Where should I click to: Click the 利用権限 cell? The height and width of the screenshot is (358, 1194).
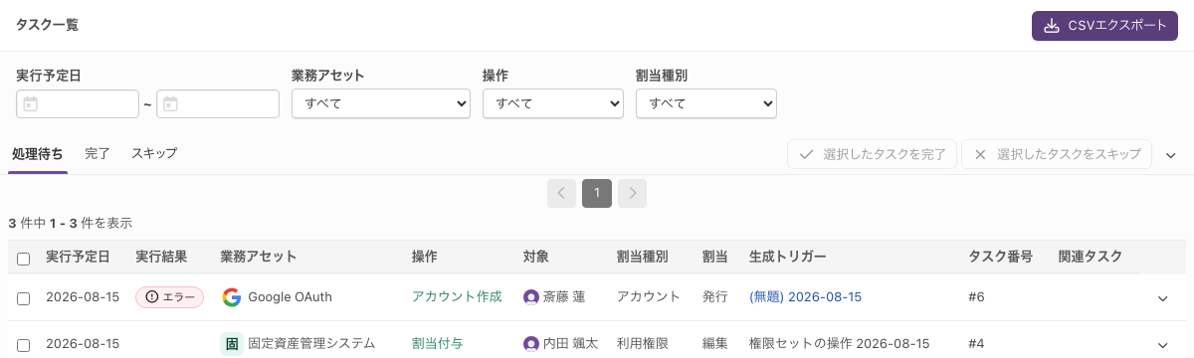[x=643, y=344]
